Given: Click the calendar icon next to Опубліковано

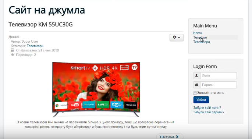Looking at the screenshot, I should click(x=13, y=50).
